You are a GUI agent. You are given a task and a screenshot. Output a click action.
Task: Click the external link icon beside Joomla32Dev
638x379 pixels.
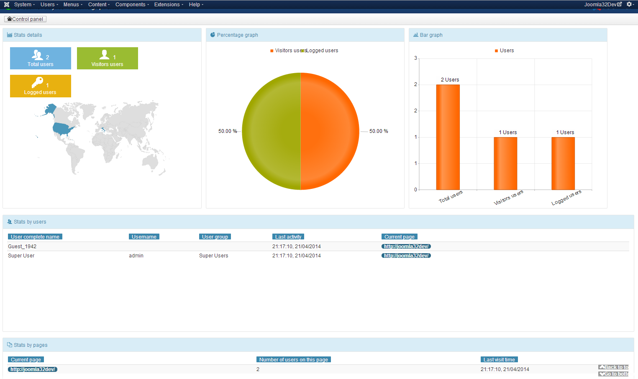tap(620, 4)
